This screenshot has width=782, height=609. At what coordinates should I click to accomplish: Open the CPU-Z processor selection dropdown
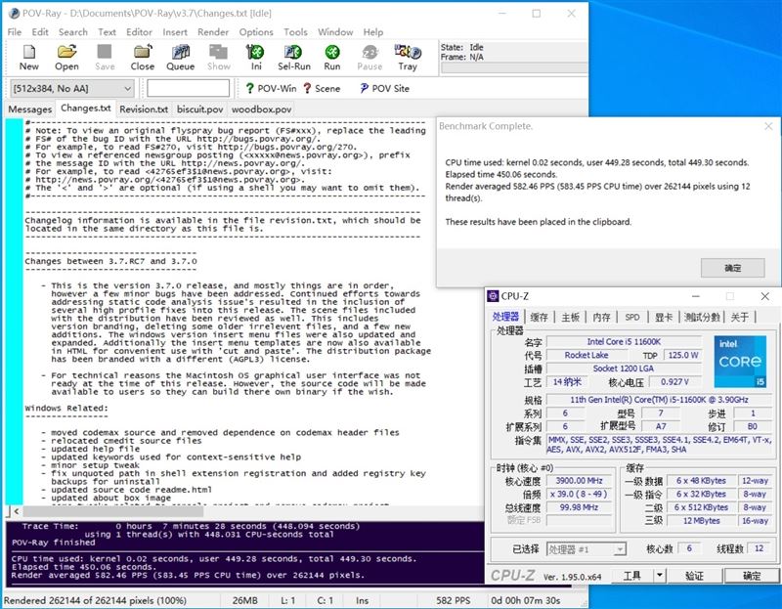point(586,549)
